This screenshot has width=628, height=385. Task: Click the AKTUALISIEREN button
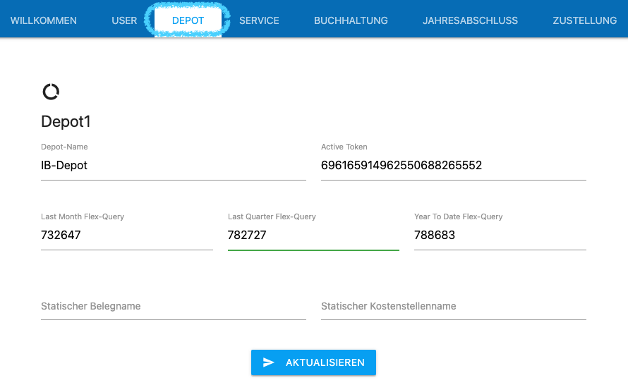coord(313,362)
